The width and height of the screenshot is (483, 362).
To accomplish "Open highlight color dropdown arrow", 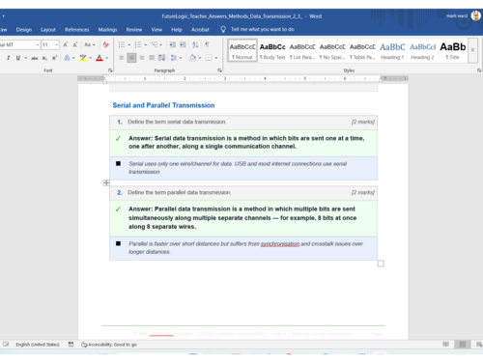I will [x=91, y=58].
